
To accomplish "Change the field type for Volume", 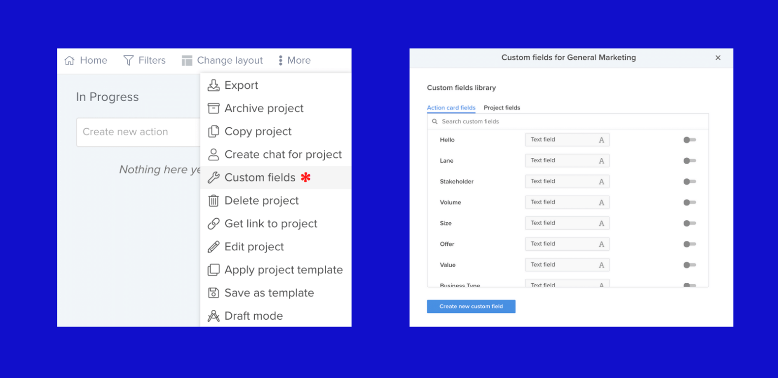I will coord(566,202).
